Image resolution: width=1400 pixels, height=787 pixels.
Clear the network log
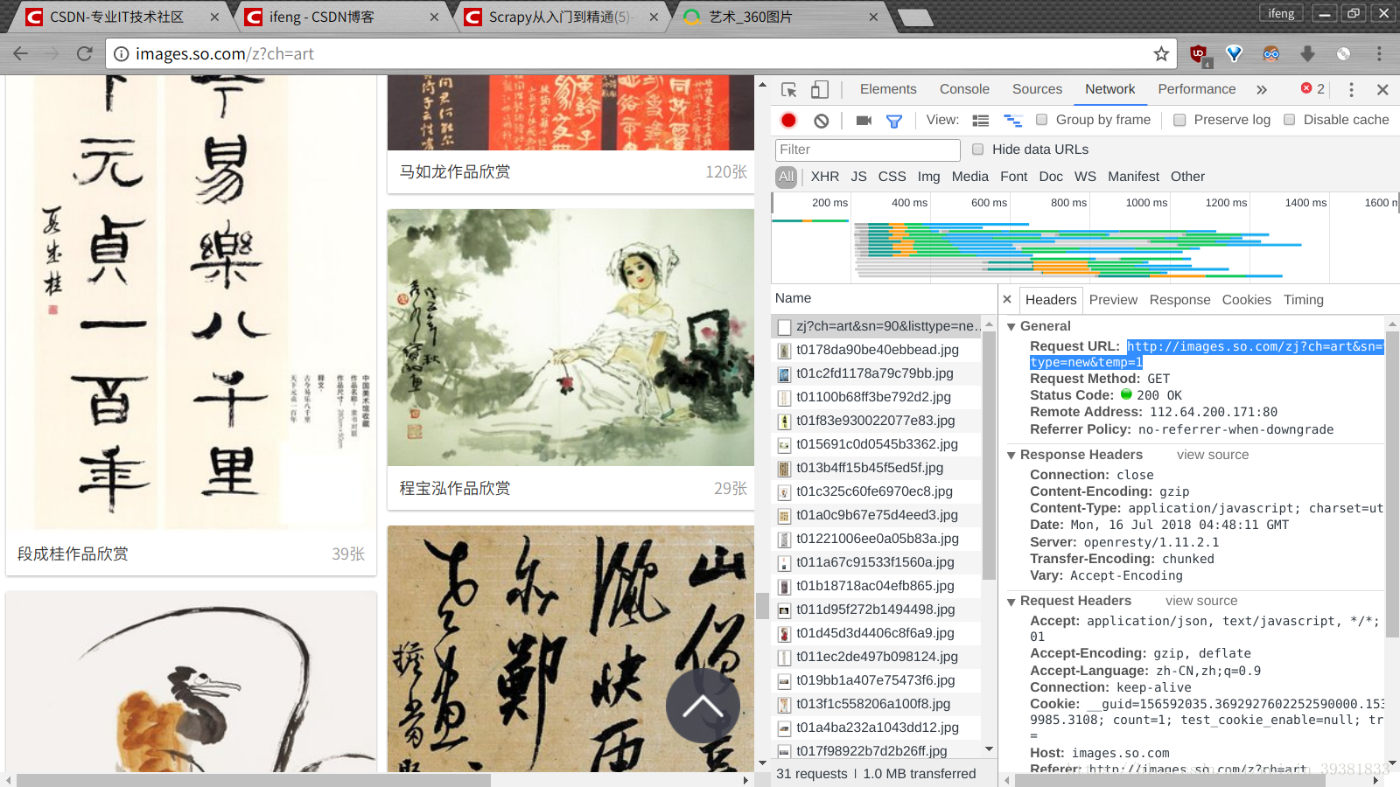(x=821, y=121)
